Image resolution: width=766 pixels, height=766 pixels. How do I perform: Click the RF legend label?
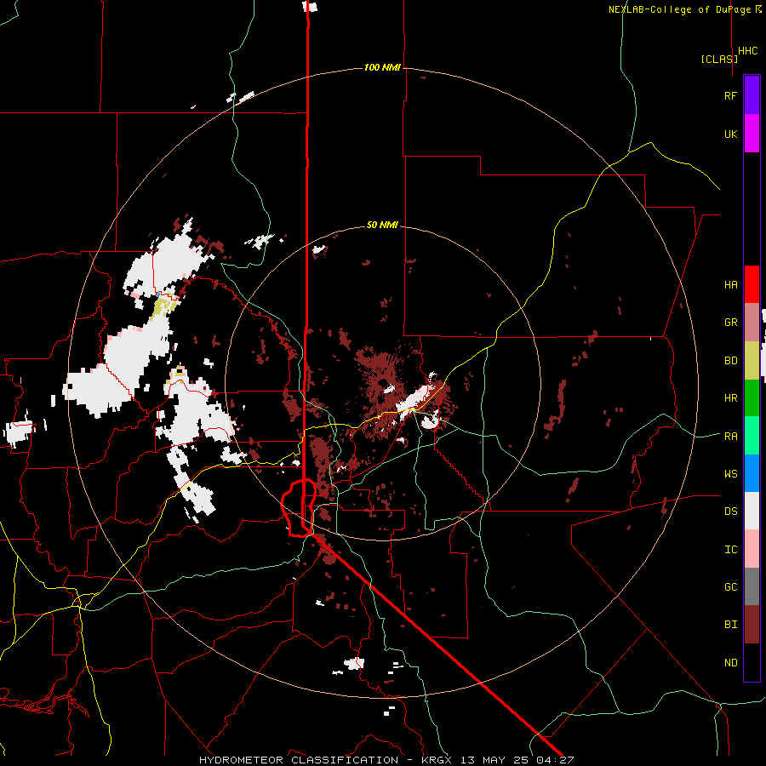(730, 96)
